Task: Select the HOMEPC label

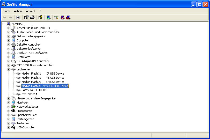Action: 17,24
